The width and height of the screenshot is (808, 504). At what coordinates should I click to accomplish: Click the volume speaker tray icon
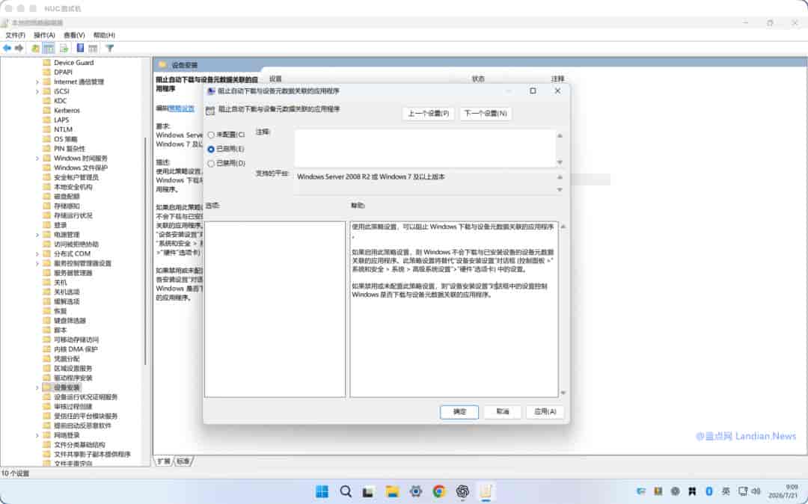pyautogui.click(x=756, y=491)
